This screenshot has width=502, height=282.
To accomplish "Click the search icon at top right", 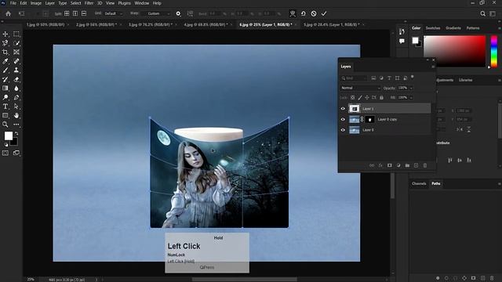I will coord(483,14).
